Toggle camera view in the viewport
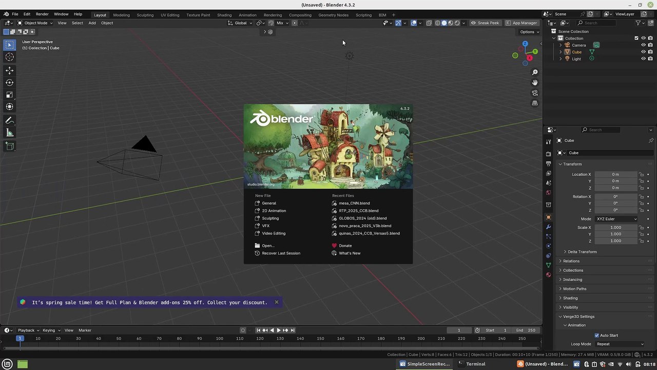Viewport: 657px width, 370px height. coord(535,93)
